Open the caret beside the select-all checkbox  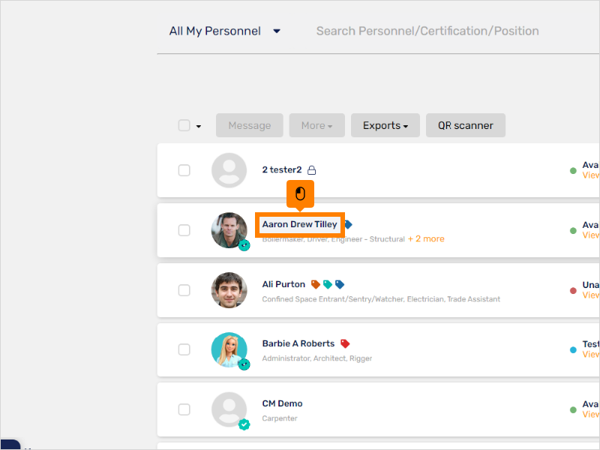tap(197, 127)
